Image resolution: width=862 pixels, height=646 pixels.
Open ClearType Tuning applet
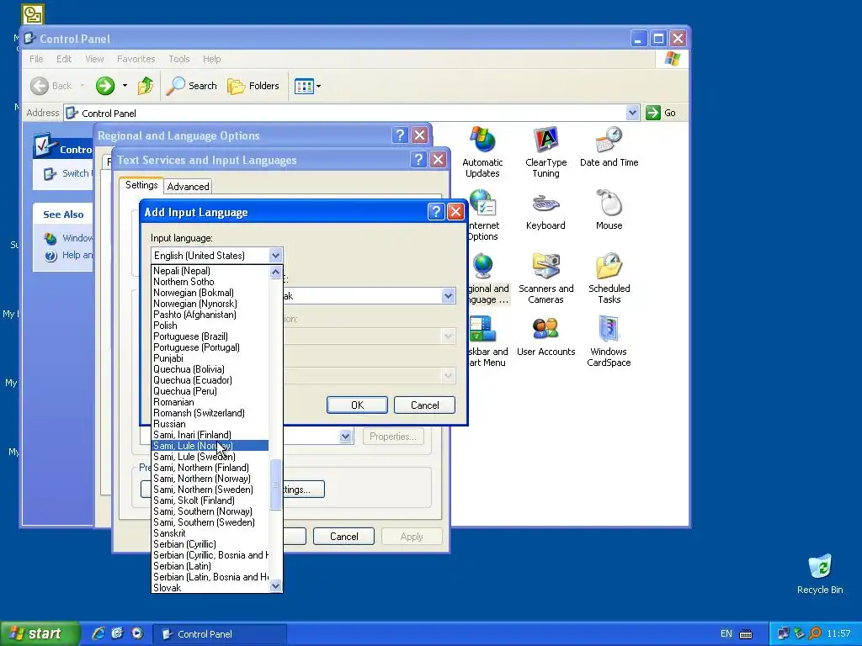tap(545, 151)
